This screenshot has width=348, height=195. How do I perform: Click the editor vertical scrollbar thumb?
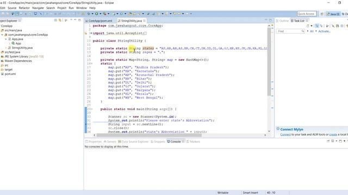click(269, 62)
